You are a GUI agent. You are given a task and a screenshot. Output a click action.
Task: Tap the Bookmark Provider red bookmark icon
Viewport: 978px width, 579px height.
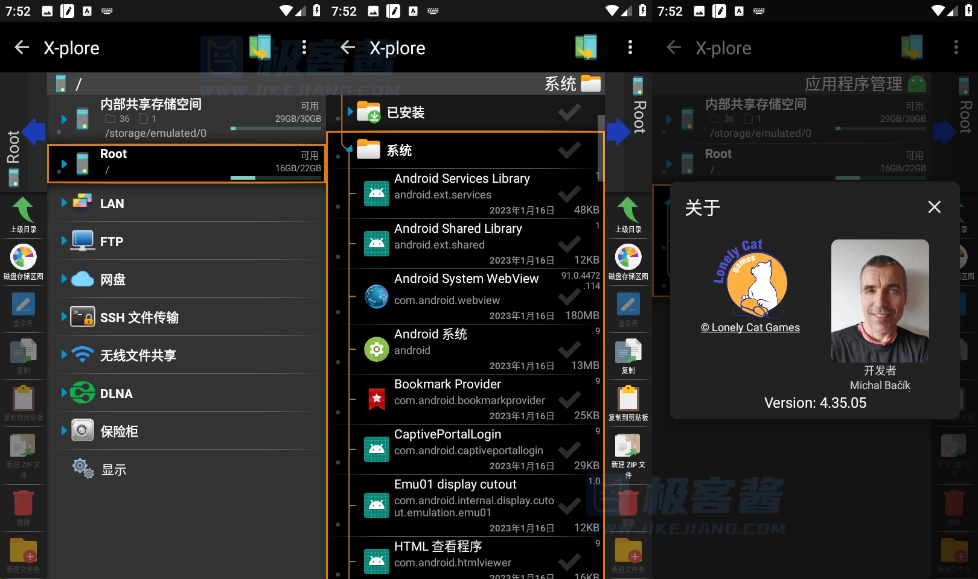coord(377,399)
